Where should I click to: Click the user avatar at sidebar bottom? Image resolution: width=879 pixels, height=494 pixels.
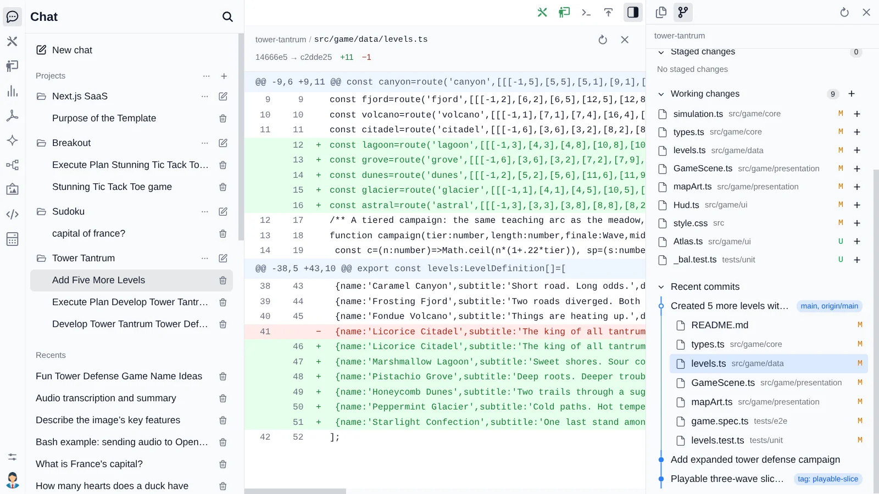pyautogui.click(x=12, y=480)
